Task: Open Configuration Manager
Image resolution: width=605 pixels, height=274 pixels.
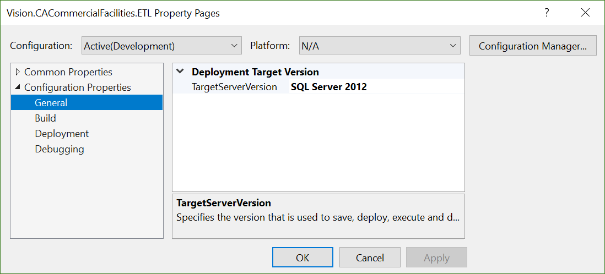Action: click(x=532, y=46)
